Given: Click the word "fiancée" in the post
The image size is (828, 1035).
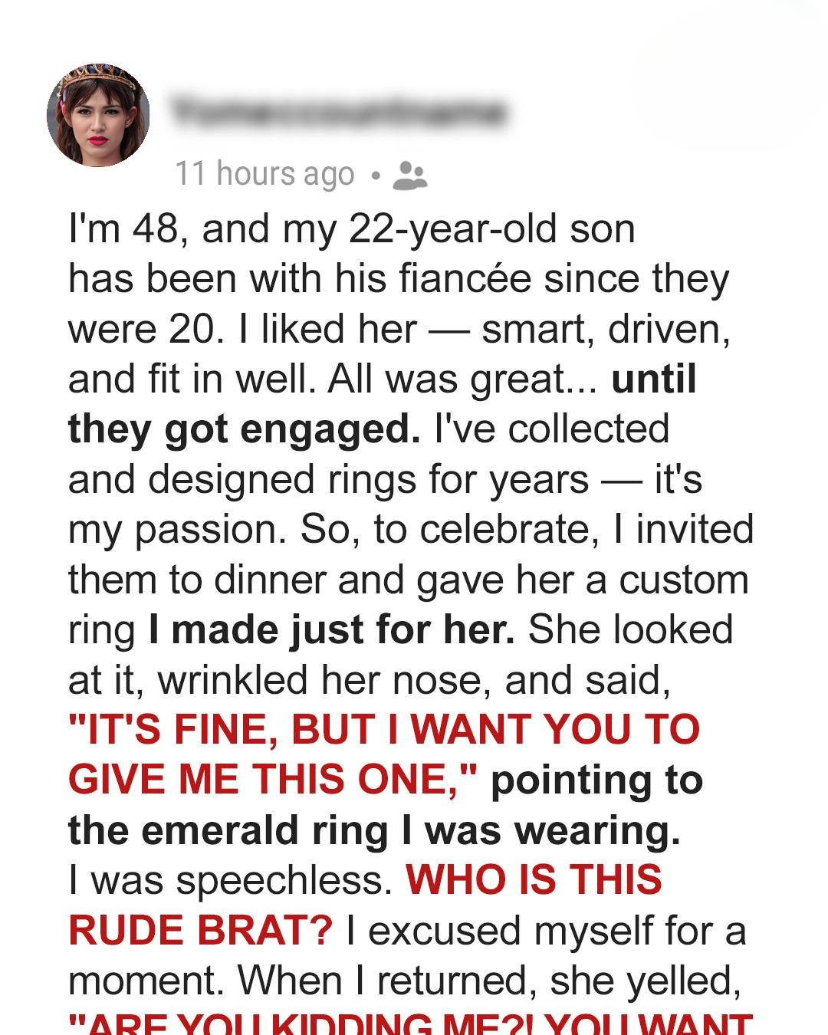Looking at the screenshot, I should [x=465, y=279].
